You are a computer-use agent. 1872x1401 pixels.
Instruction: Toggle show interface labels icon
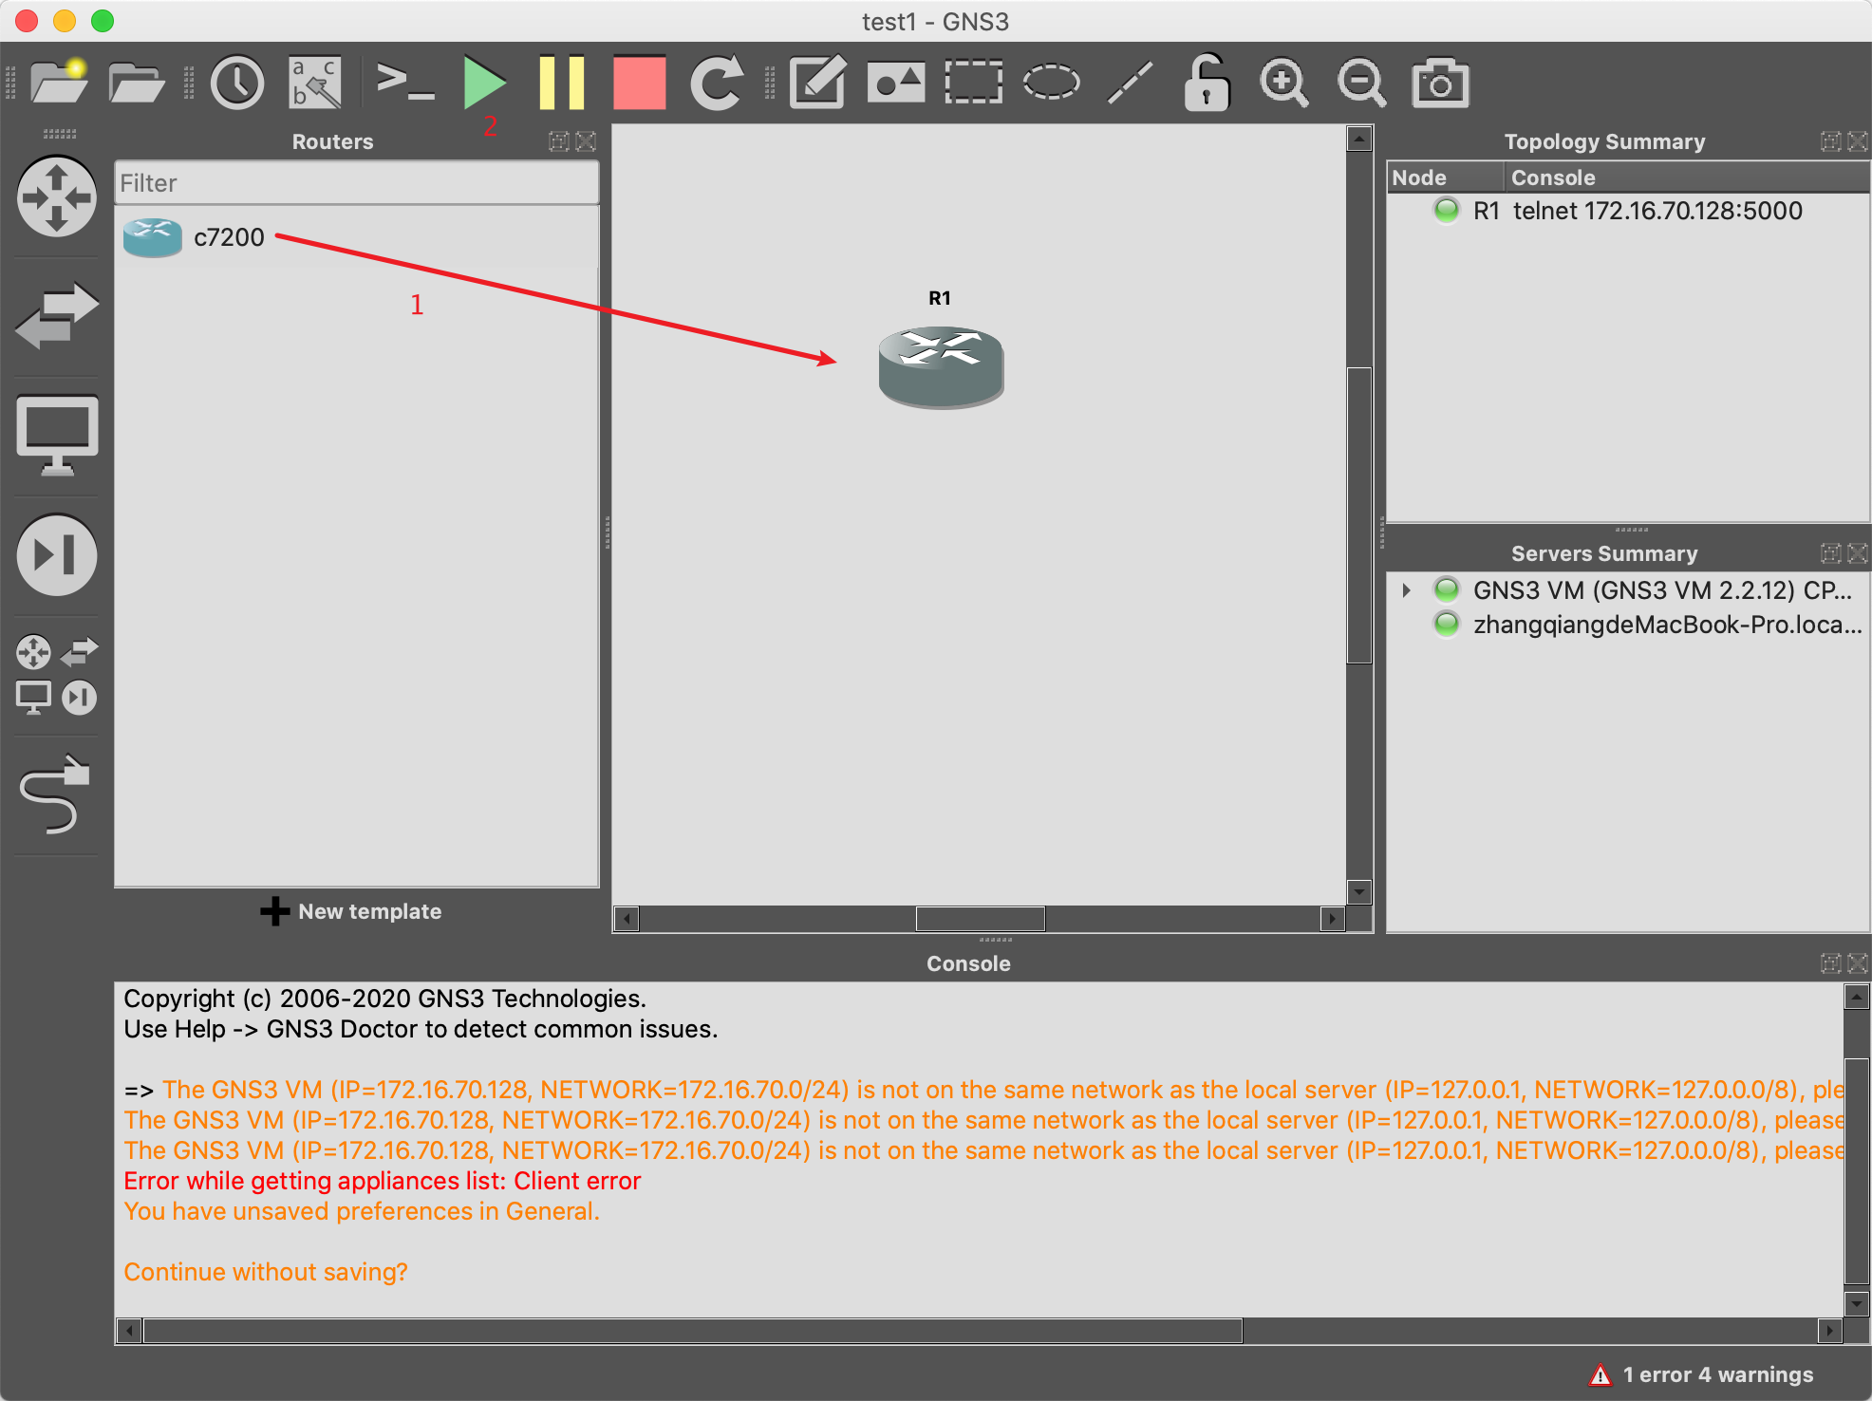coord(315,84)
